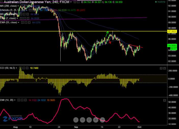Move the CCI pane up

pos(161,68)
